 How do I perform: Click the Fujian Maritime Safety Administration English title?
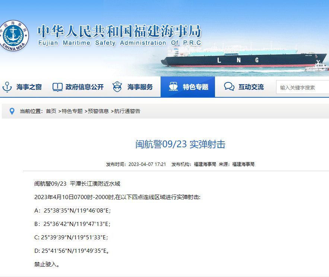[119, 43]
